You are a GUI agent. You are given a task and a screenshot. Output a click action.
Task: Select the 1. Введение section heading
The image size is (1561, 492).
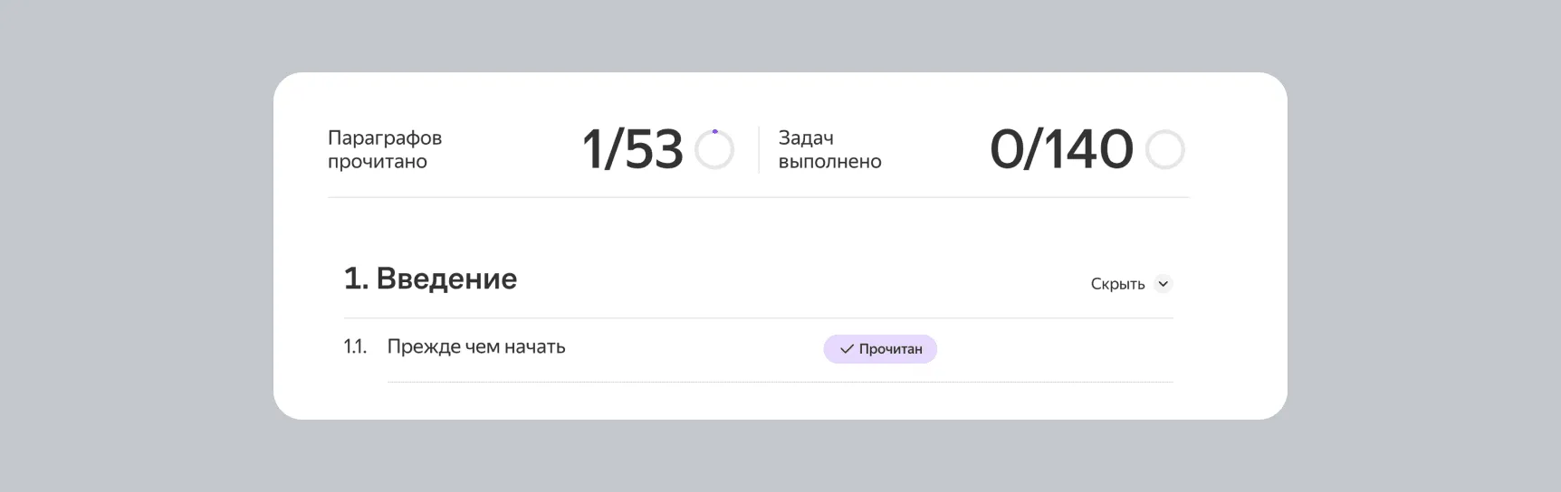coord(430,279)
